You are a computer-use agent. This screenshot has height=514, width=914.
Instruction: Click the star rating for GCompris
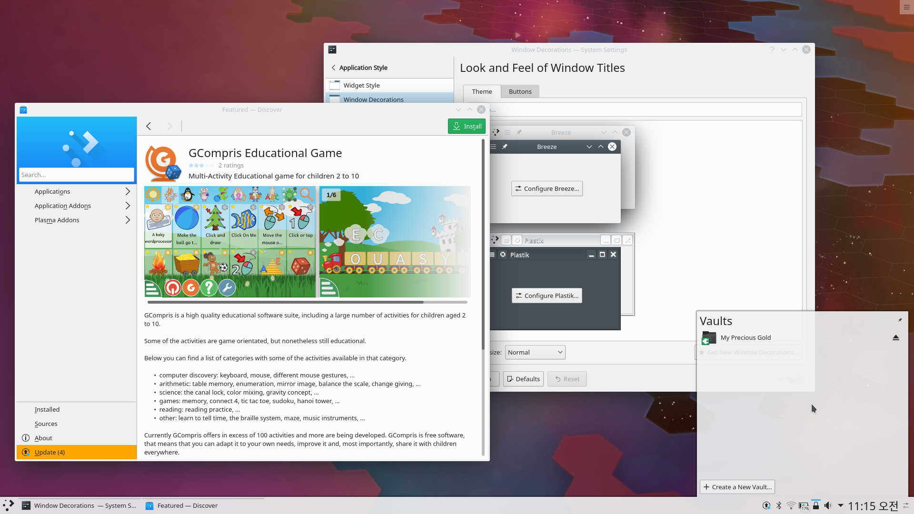tap(201, 165)
